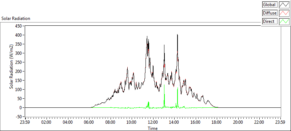Image resolution: width=291 pixels, height=131 pixels.
Task: Click the 06:00 time axis label
Action: click(89, 122)
